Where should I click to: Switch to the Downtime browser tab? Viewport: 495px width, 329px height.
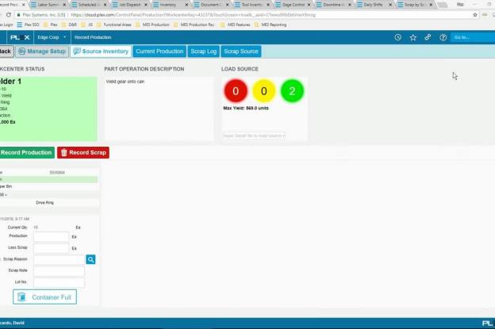point(333,5)
